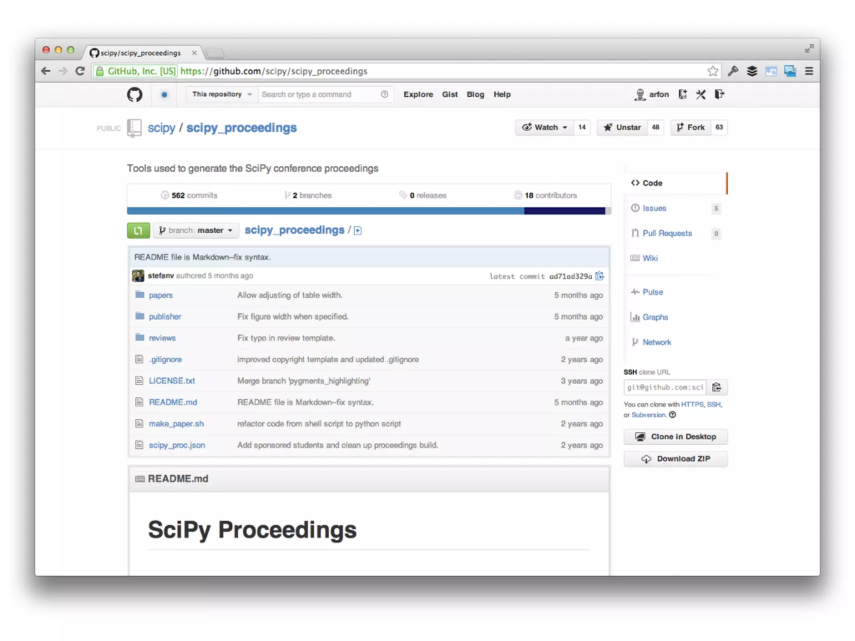Click the green compare branches icon
Screen dimensions: 855x641
click(x=138, y=230)
